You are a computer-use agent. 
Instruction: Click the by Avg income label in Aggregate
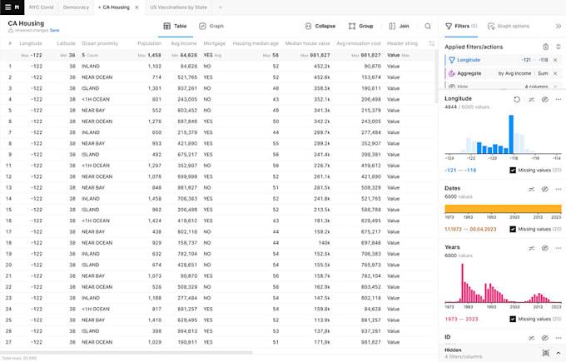point(514,73)
